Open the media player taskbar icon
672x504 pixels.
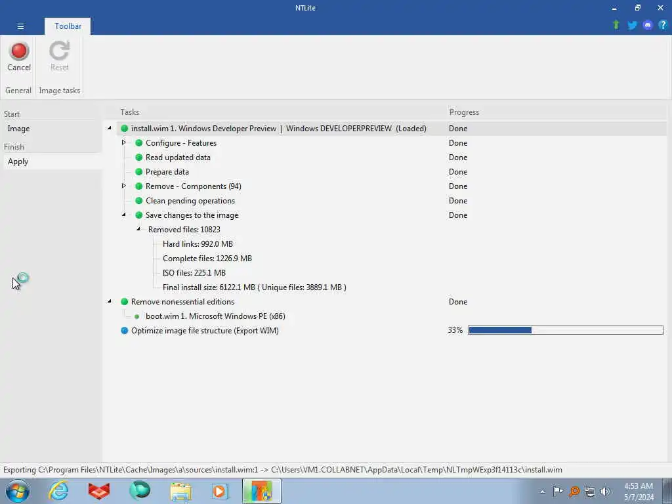220,491
